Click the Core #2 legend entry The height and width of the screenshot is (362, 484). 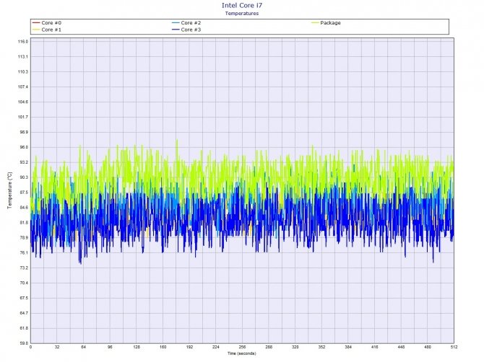(x=186, y=23)
